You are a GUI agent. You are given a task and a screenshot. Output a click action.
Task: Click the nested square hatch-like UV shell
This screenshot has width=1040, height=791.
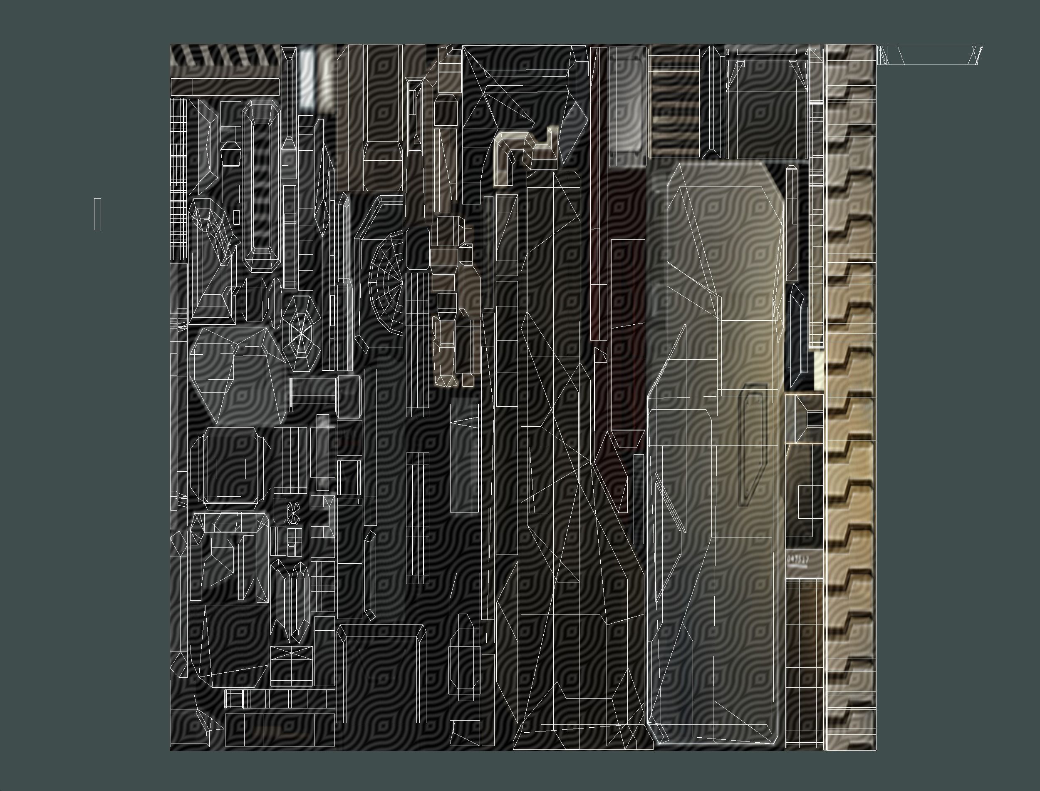pyautogui.click(x=230, y=470)
